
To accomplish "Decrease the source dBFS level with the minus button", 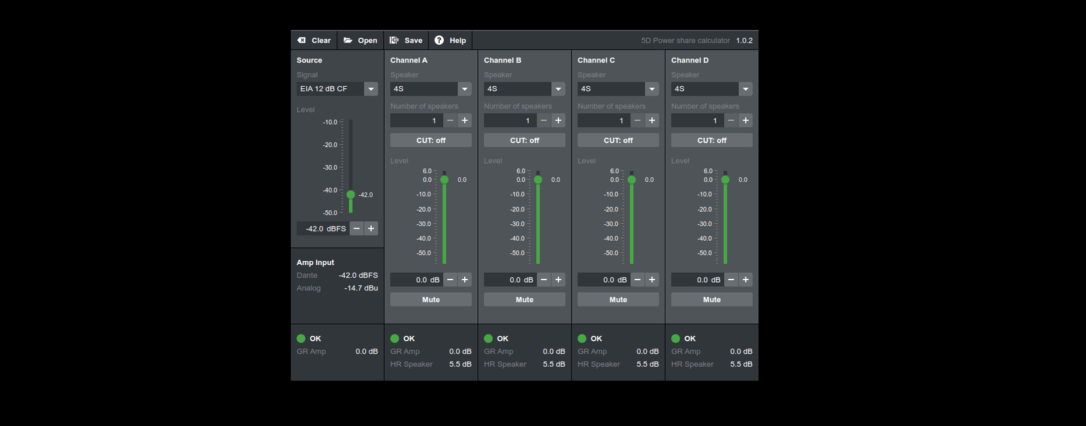I will pyautogui.click(x=356, y=229).
